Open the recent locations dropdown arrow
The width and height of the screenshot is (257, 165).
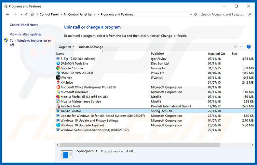(x=21, y=14)
